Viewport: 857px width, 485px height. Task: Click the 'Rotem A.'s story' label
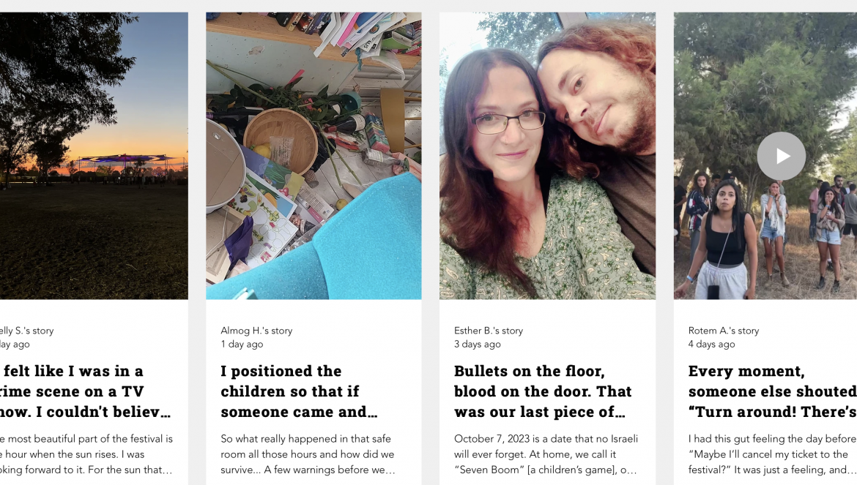(x=724, y=331)
